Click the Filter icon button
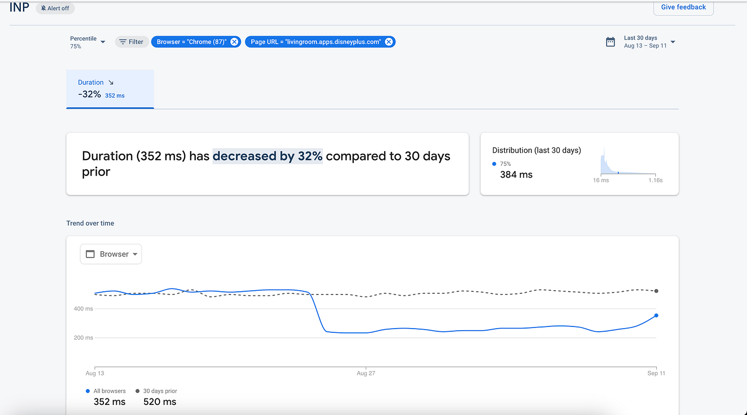The width and height of the screenshot is (747, 415). click(131, 42)
